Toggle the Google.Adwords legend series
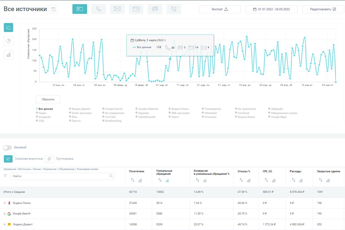The height and width of the screenshot is (230, 345). tap(146, 109)
